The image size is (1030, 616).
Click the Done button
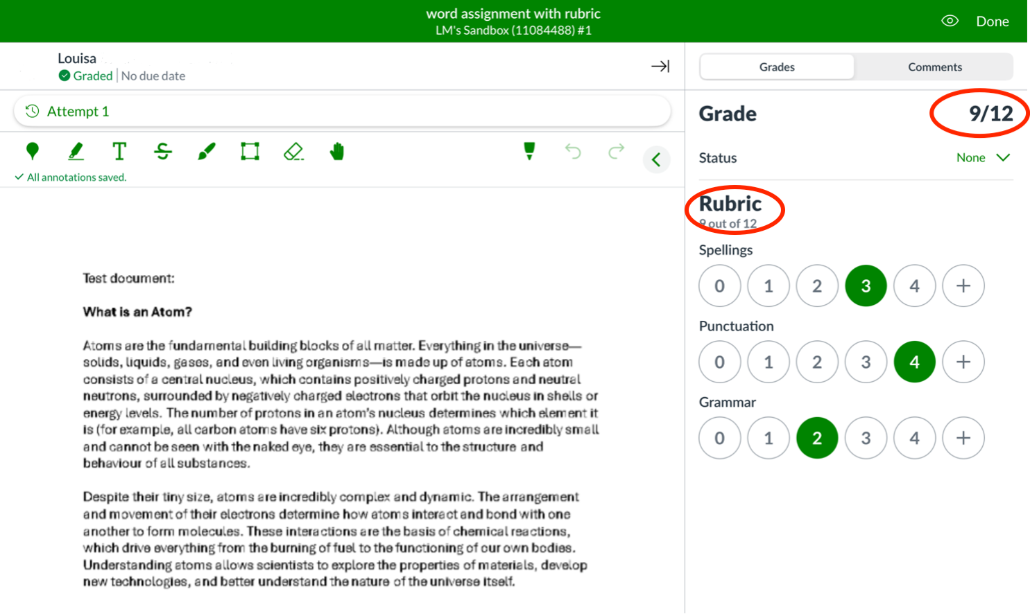(992, 21)
